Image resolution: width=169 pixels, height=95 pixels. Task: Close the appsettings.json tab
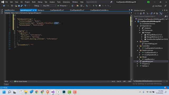pos(36,10)
